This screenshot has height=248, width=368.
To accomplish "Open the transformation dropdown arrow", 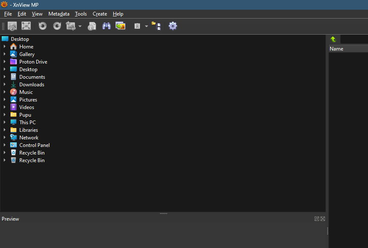I will pyautogui.click(x=80, y=26).
